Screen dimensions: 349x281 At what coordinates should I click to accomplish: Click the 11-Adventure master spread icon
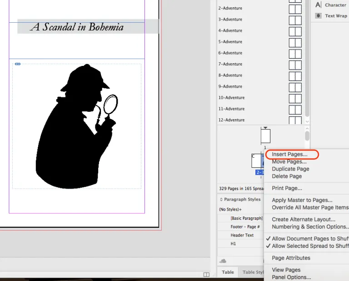point(295,110)
